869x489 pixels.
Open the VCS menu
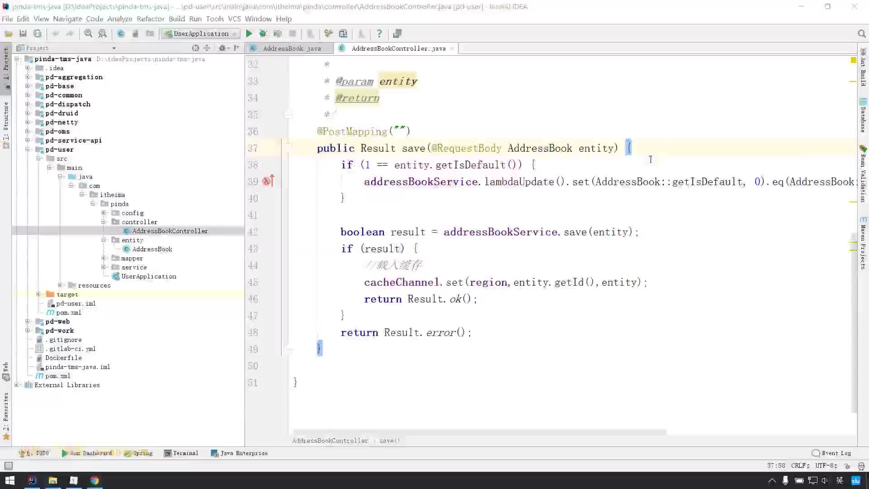coord(234,19)
